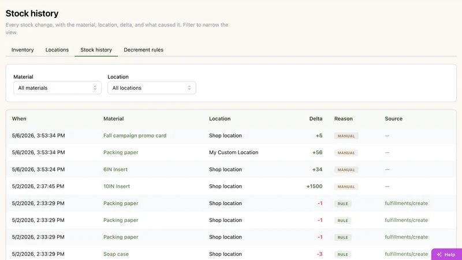462x260 pixels.
Task: Open Packing paper link at My Custom Location
Action: point(121,153)
